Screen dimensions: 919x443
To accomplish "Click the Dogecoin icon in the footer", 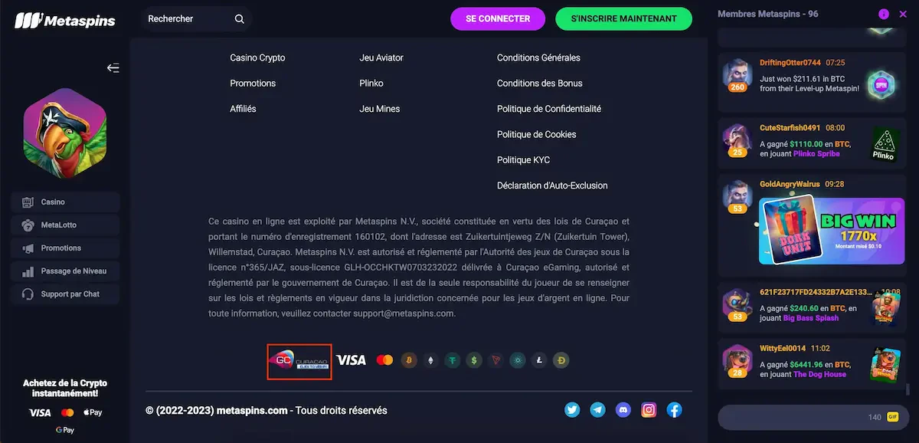I will [x=562, y=359].
